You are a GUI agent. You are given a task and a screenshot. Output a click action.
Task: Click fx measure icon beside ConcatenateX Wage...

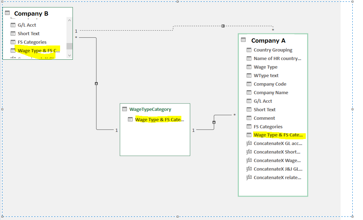pos(249,161)
